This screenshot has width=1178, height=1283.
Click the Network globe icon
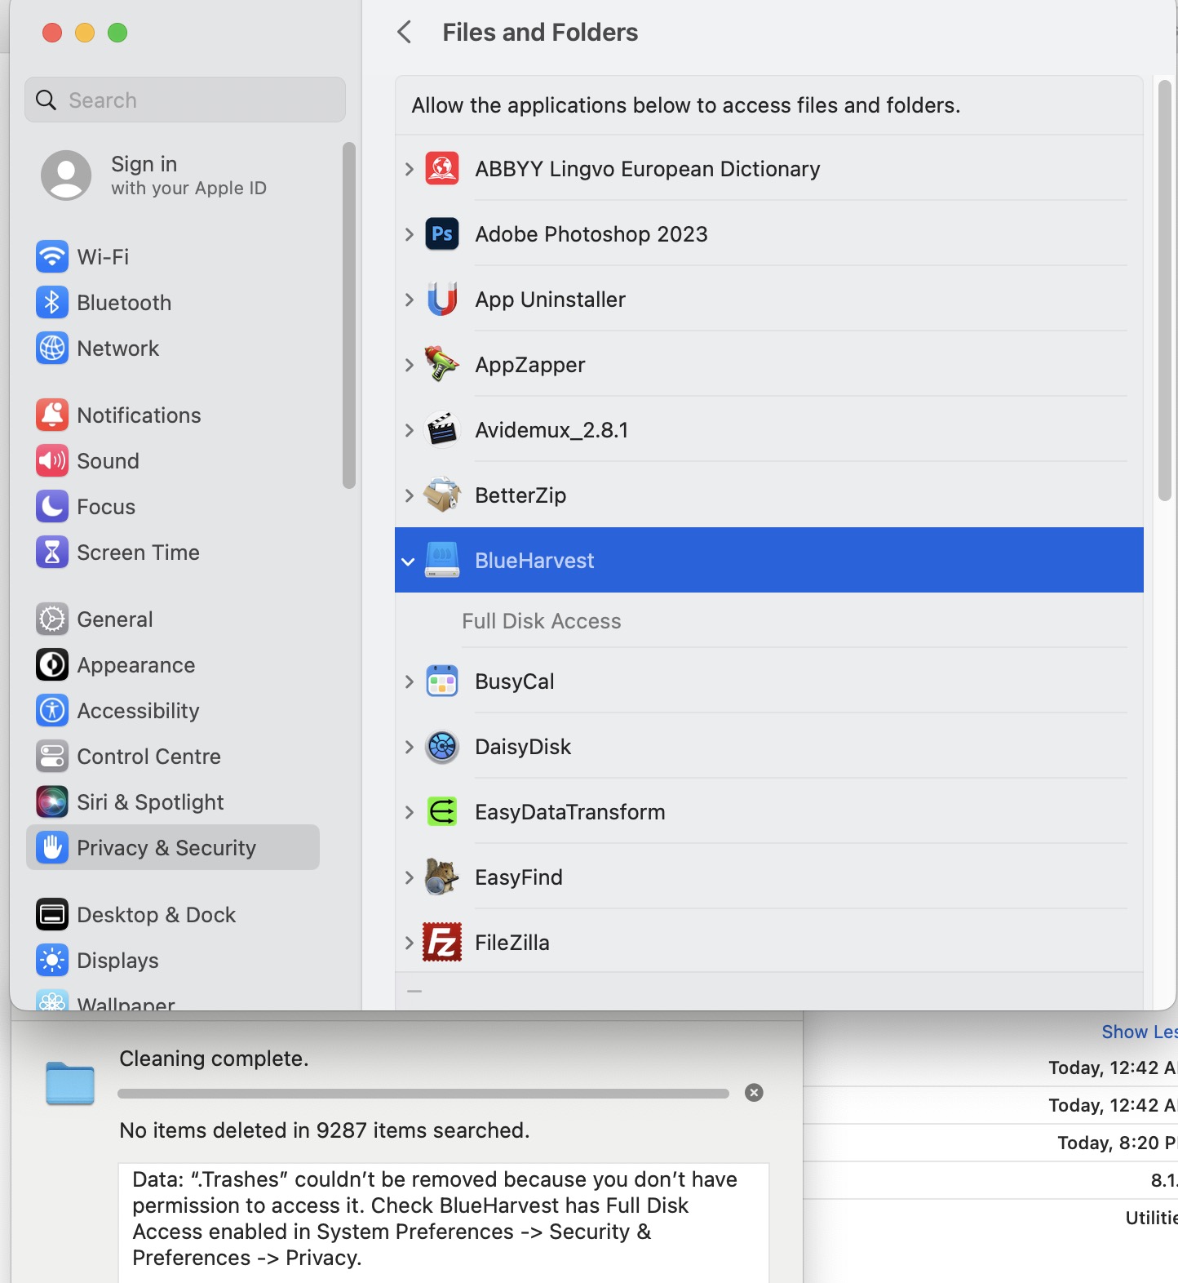pos(52,348)
